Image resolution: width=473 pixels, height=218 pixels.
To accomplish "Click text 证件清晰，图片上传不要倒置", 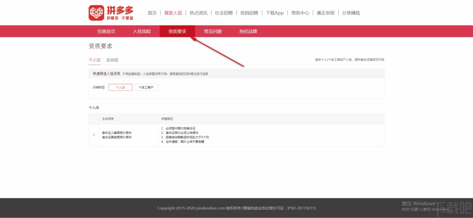I will click(185, 142).
